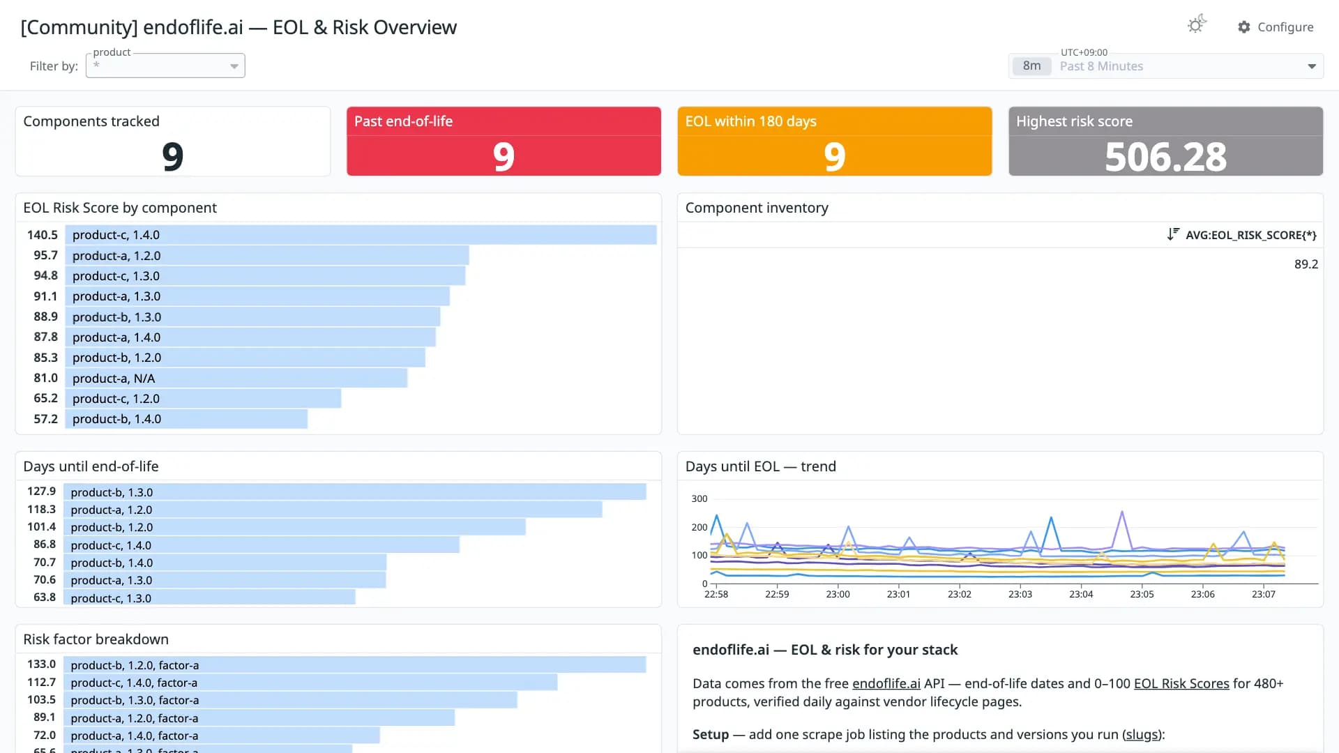Click product-b, 1.3.0 in Days until end-of-life

click(x=355, y=492)
